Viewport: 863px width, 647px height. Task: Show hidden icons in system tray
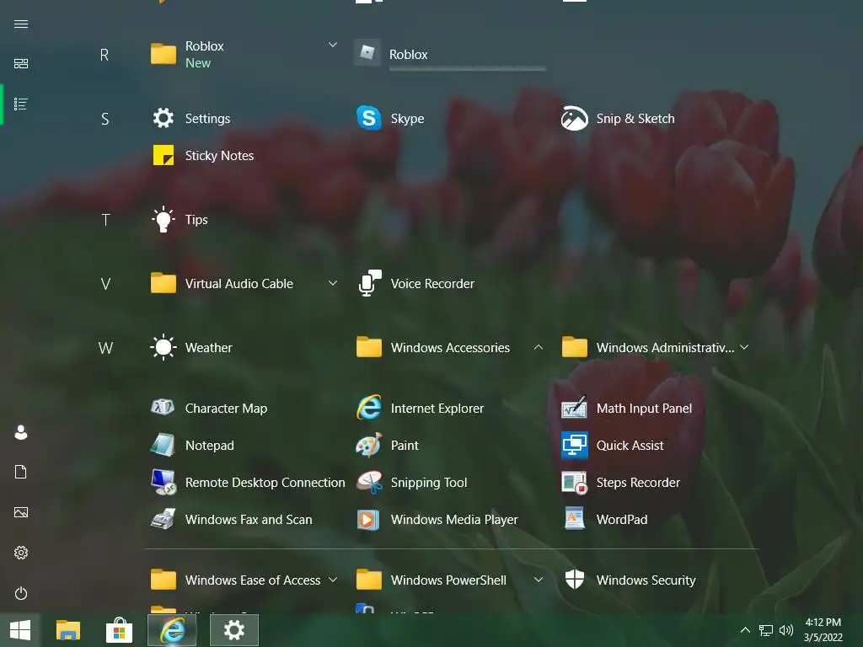click(x=745, y=630)
